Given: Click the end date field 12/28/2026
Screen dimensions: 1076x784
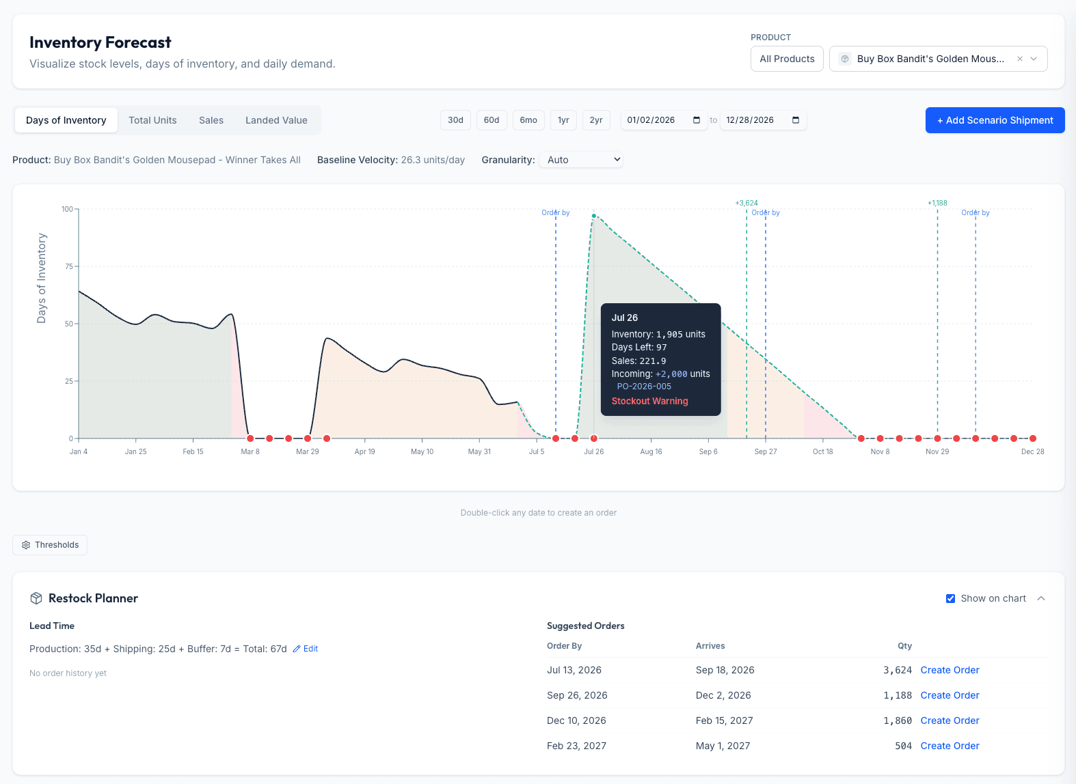Looking at the screenshot, I should click(763, 120).
